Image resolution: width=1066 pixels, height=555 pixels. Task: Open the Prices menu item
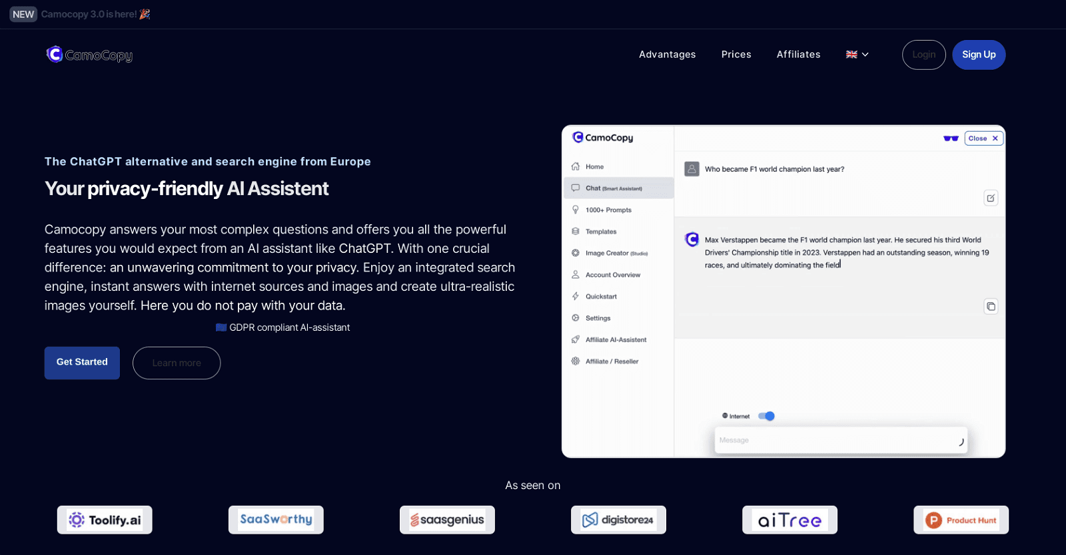coord(736,55)
